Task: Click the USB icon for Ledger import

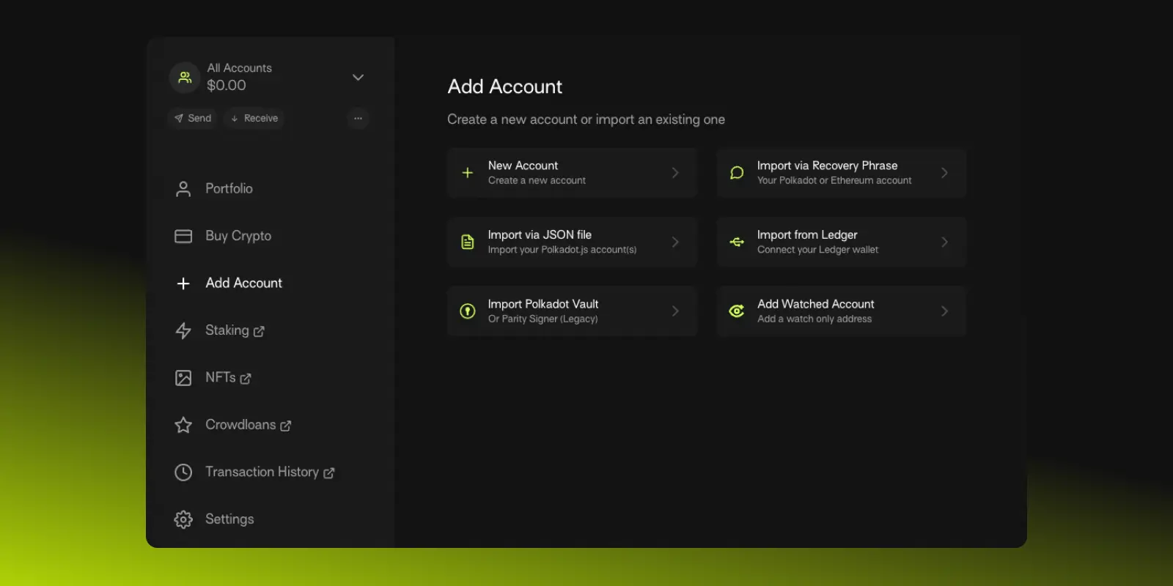Action: [737, 242]
